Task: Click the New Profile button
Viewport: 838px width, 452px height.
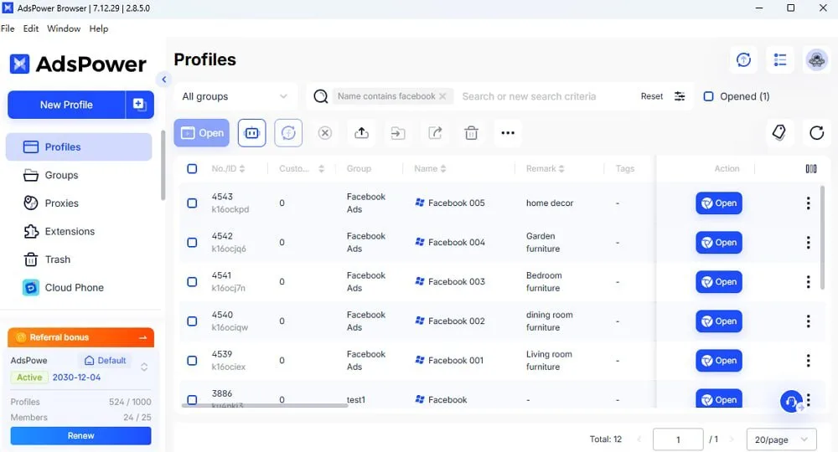Action: 66,105
